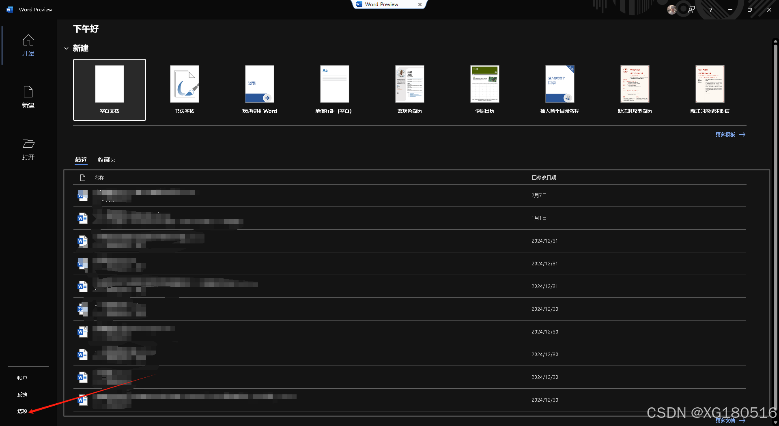
Task: Select the 新式时序型简历 template
Action: (635, 90)
